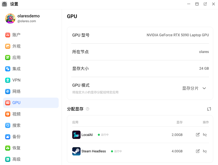Screen dimensions: 218x165
Task: Click the 显存 column header
Action: pyautogui.click(x=179, y=122)
